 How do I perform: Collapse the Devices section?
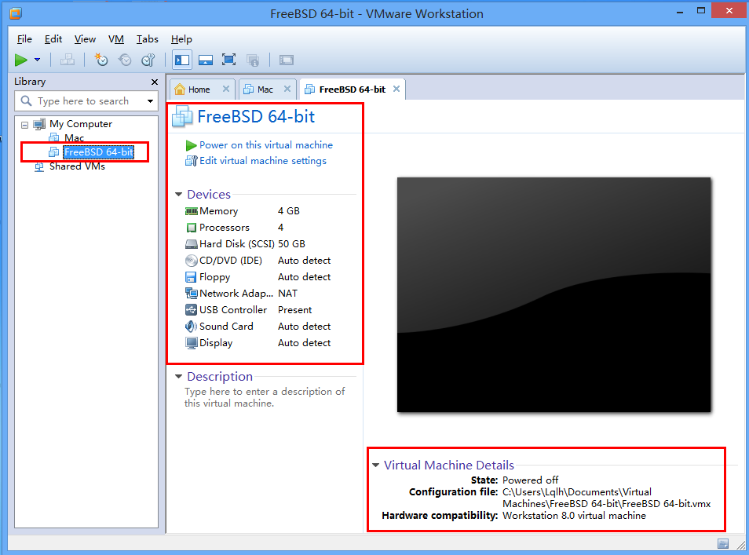click(x=179, y=195)
